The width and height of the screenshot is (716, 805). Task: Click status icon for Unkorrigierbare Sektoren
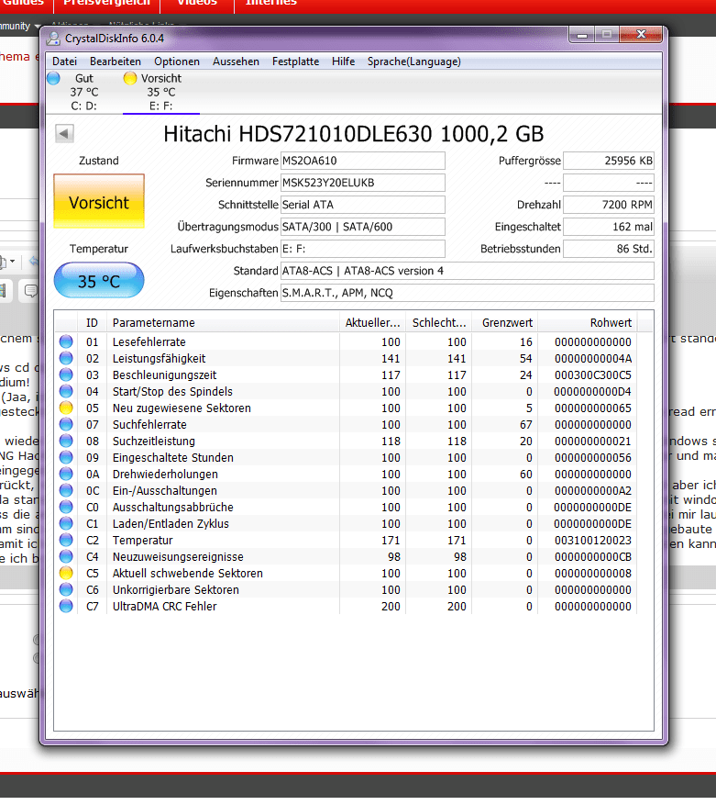(x=66, y=589)
